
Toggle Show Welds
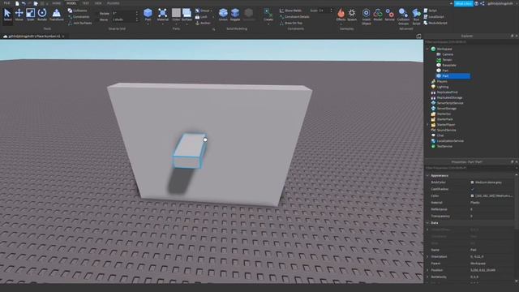point(290,11)
